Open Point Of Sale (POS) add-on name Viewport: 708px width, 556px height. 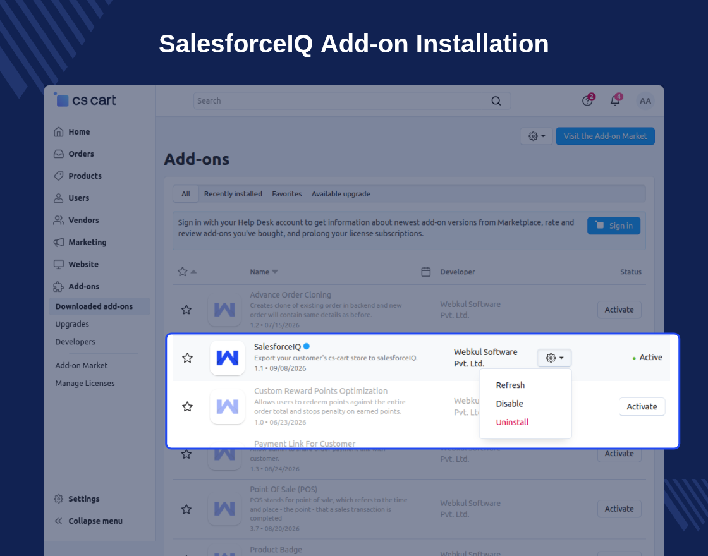[284, 489]
